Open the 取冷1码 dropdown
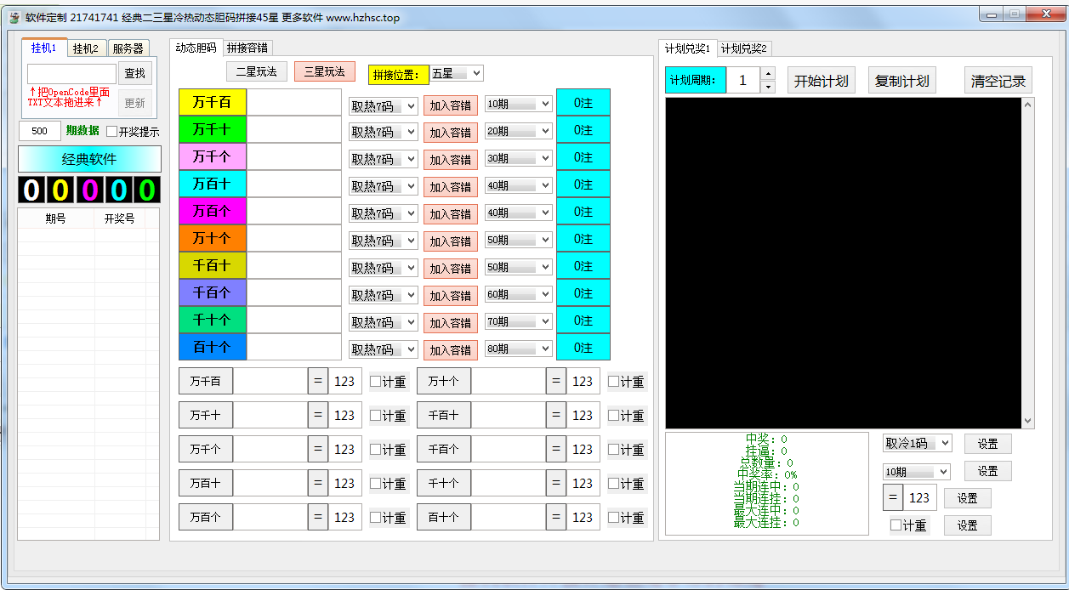 coord(917,443)
